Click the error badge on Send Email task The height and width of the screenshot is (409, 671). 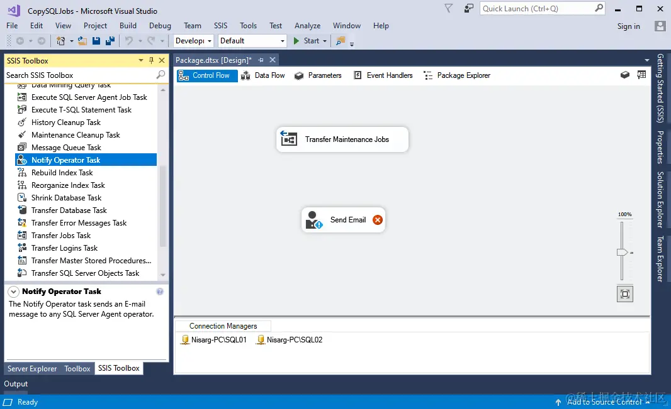tap(377, 220)
